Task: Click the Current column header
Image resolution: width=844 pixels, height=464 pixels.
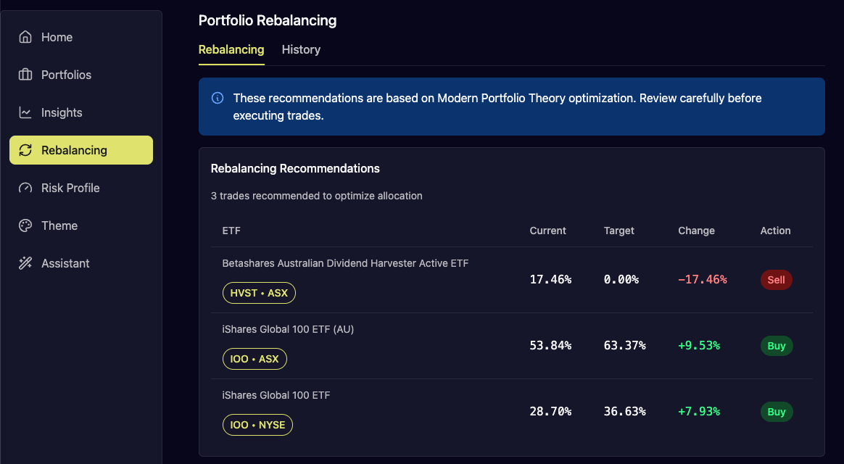Action: 547,231
